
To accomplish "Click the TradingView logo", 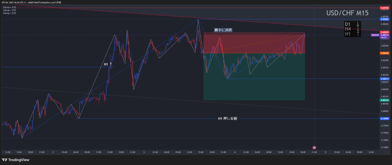I will pos(16,160).
